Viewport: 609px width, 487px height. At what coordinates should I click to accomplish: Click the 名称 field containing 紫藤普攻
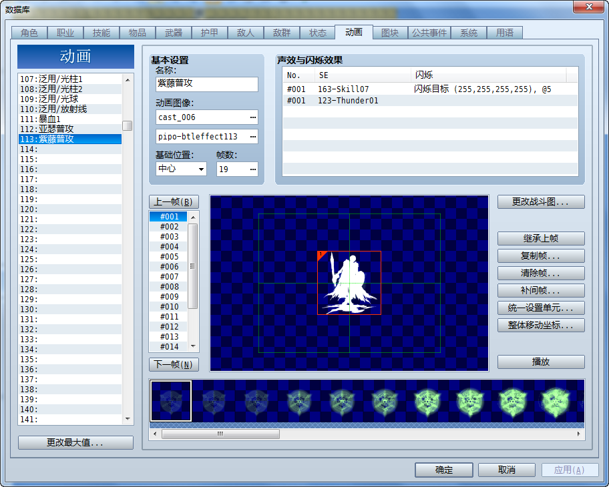tap(206, 84)
